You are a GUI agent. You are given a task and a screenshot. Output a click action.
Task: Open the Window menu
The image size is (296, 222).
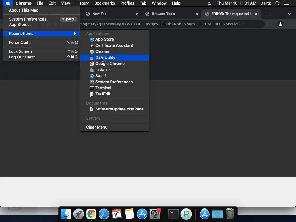tap(159, 3)
